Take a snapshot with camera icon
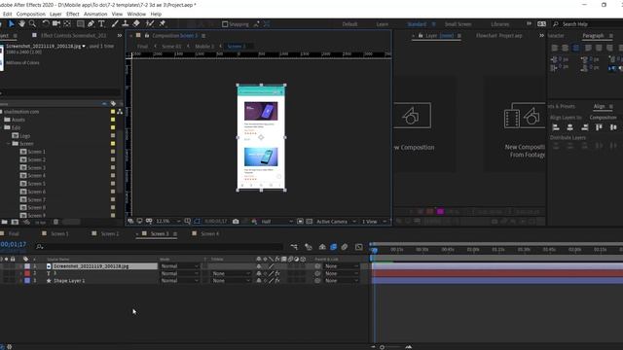Viewport: 623px width, 350px height. (236, 222)
